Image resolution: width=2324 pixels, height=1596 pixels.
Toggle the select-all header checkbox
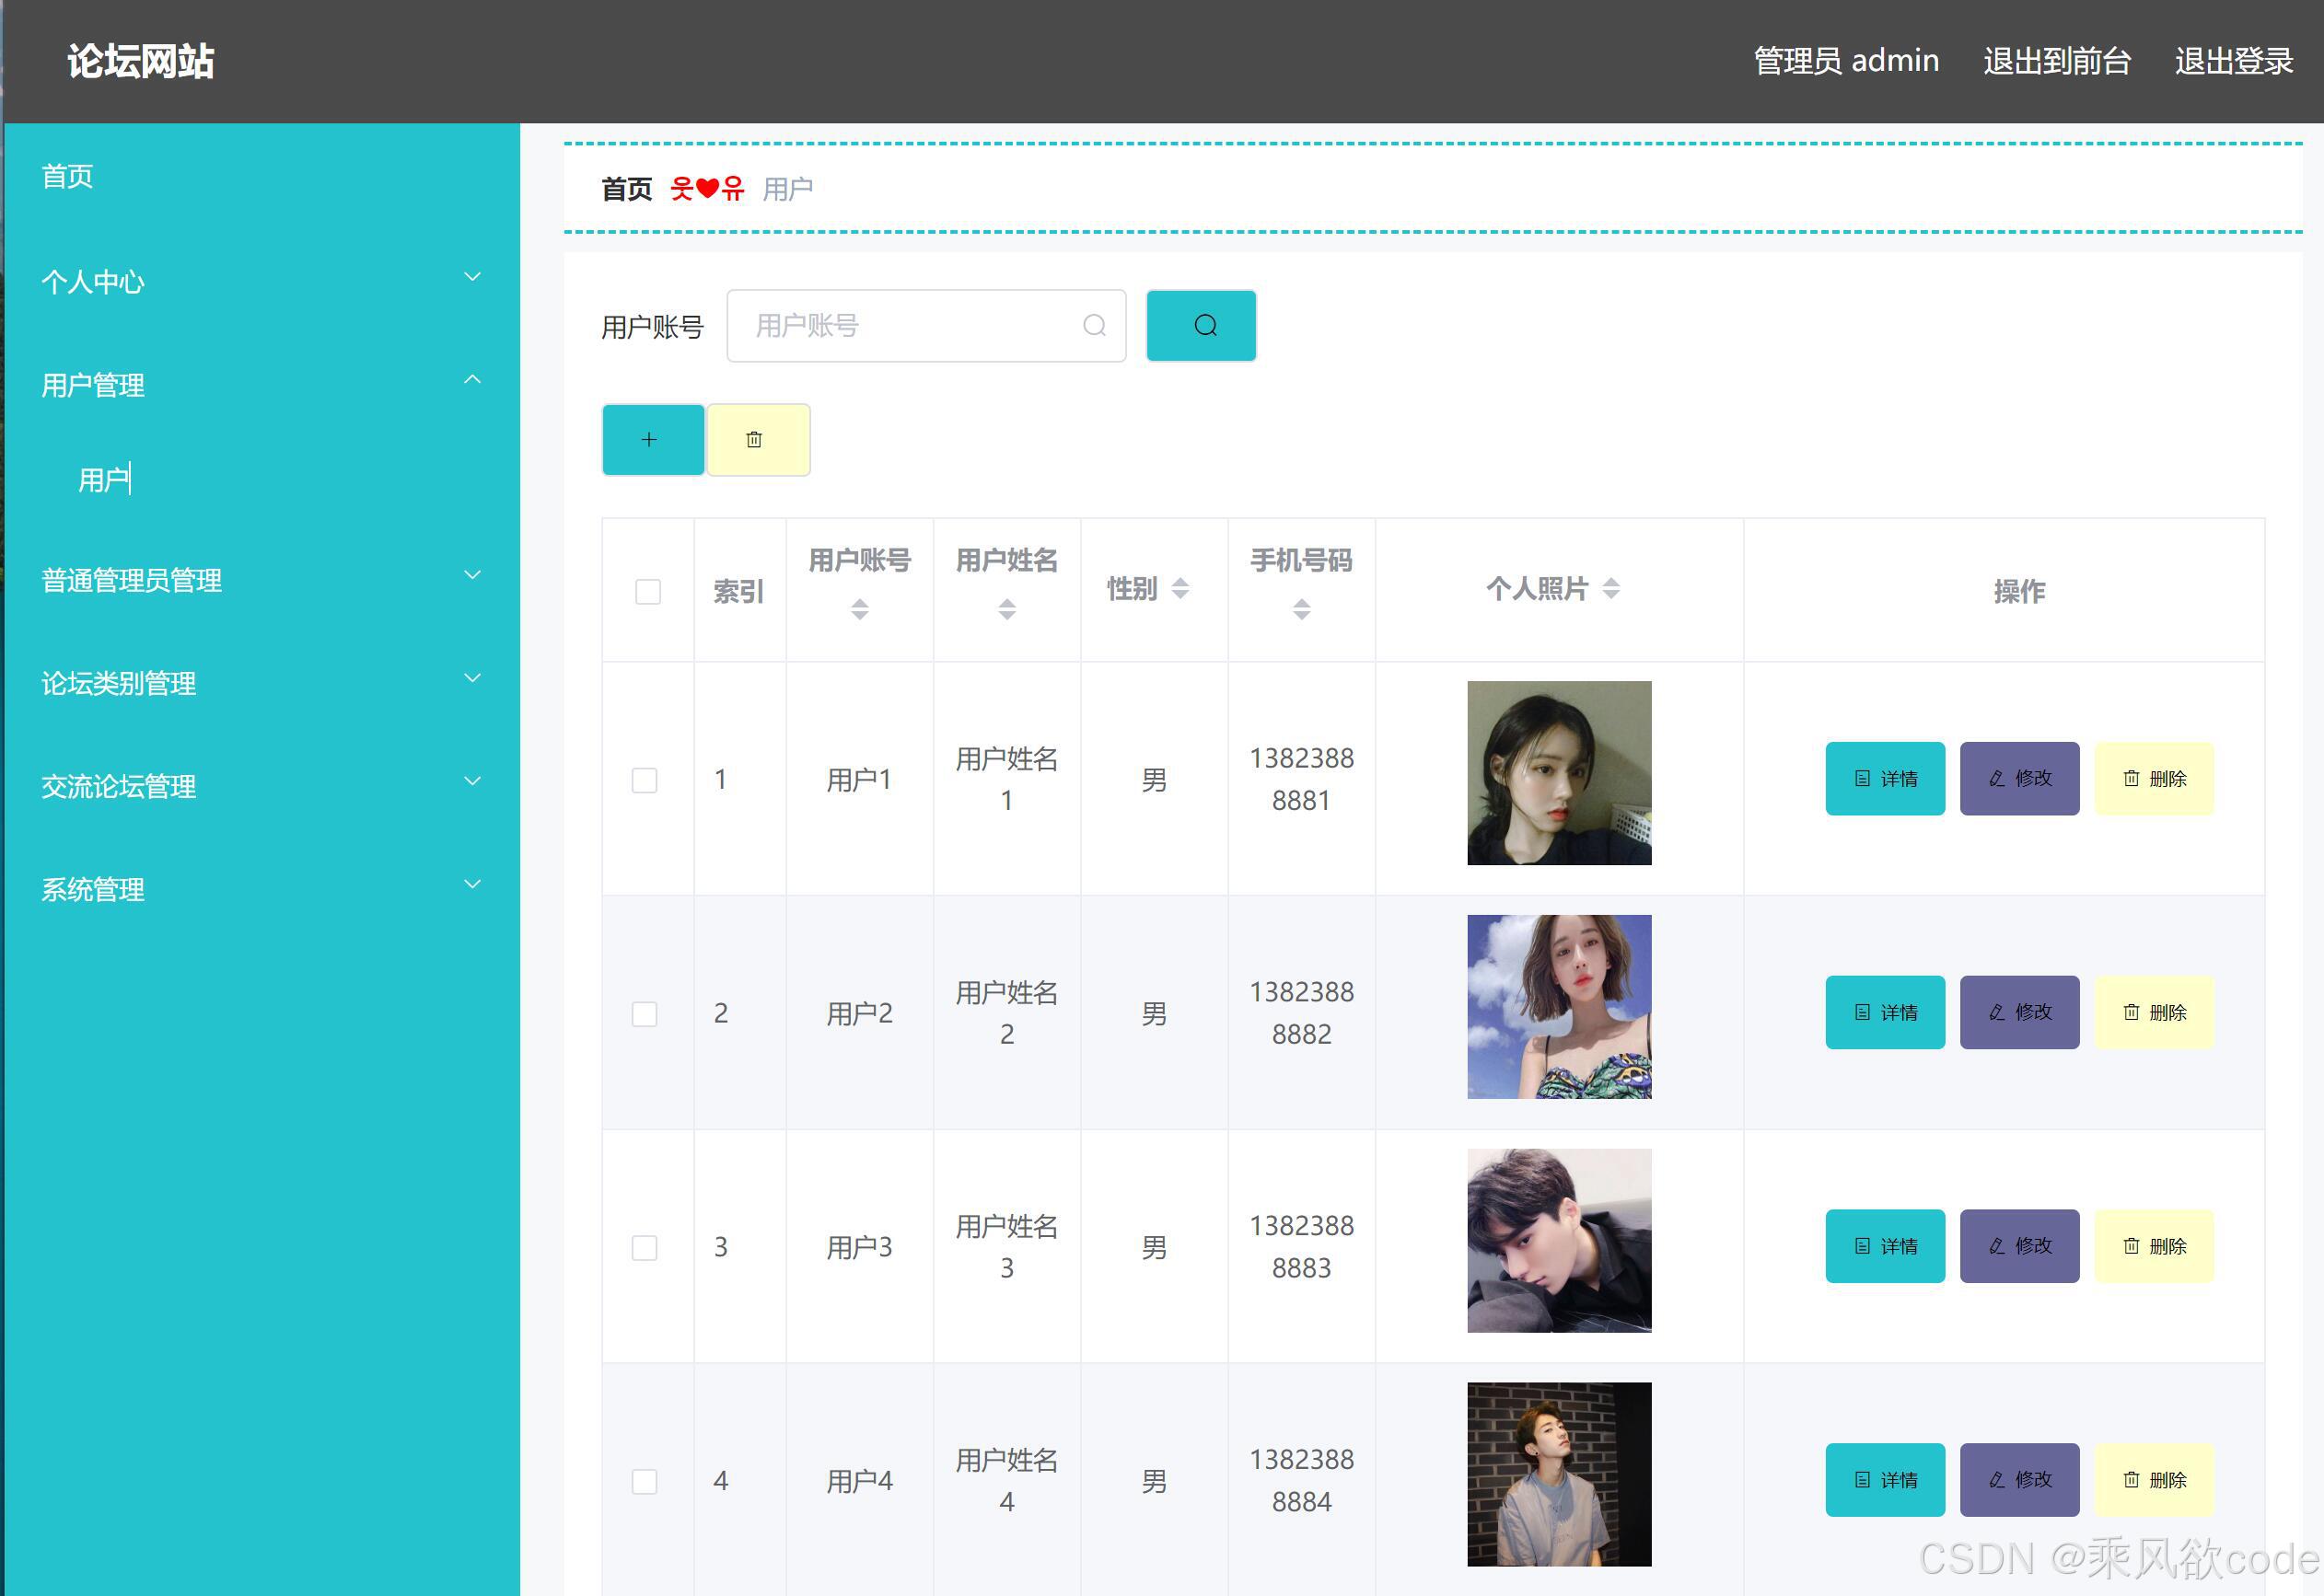648,592
